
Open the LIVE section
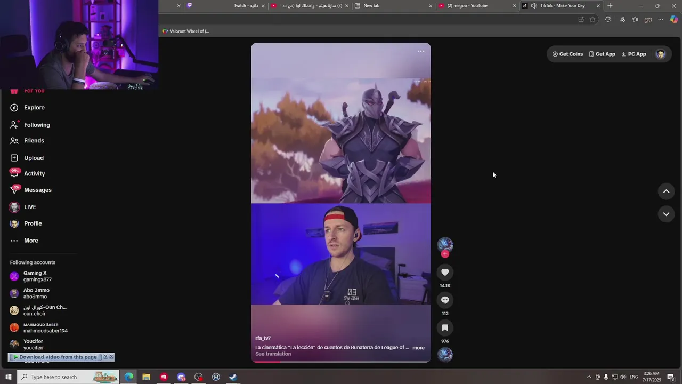pos(23,207)
